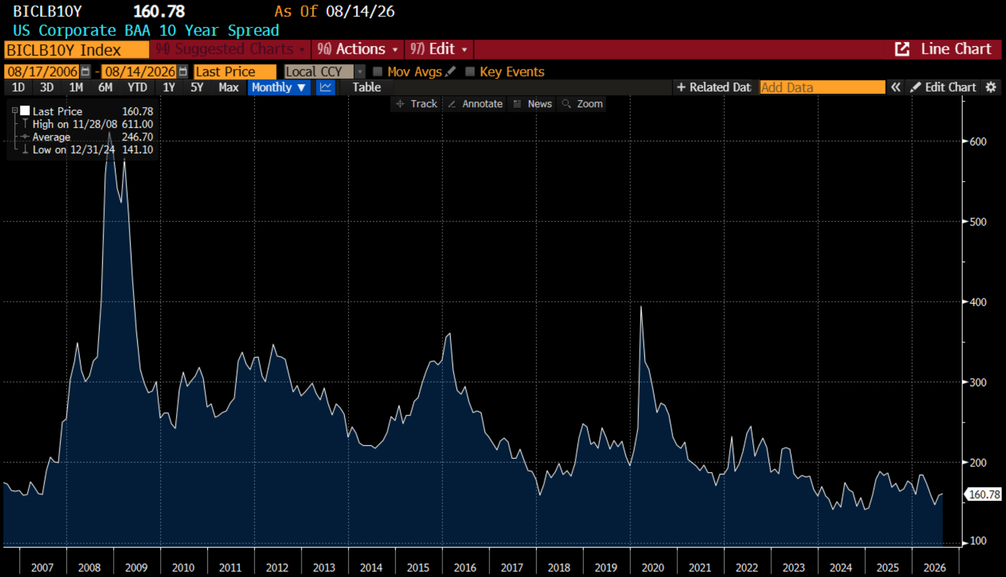The image size is (1006, 577).
Task: Enable the Mov Avgs checkbox
Action: coord(377,71)
